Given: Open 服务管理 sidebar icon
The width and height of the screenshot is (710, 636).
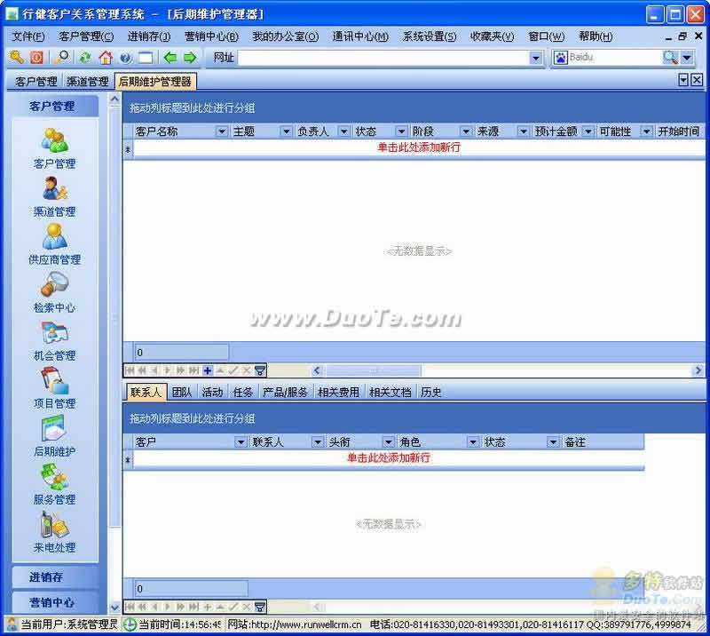Looking at the screenshot, I should [54, 477].
